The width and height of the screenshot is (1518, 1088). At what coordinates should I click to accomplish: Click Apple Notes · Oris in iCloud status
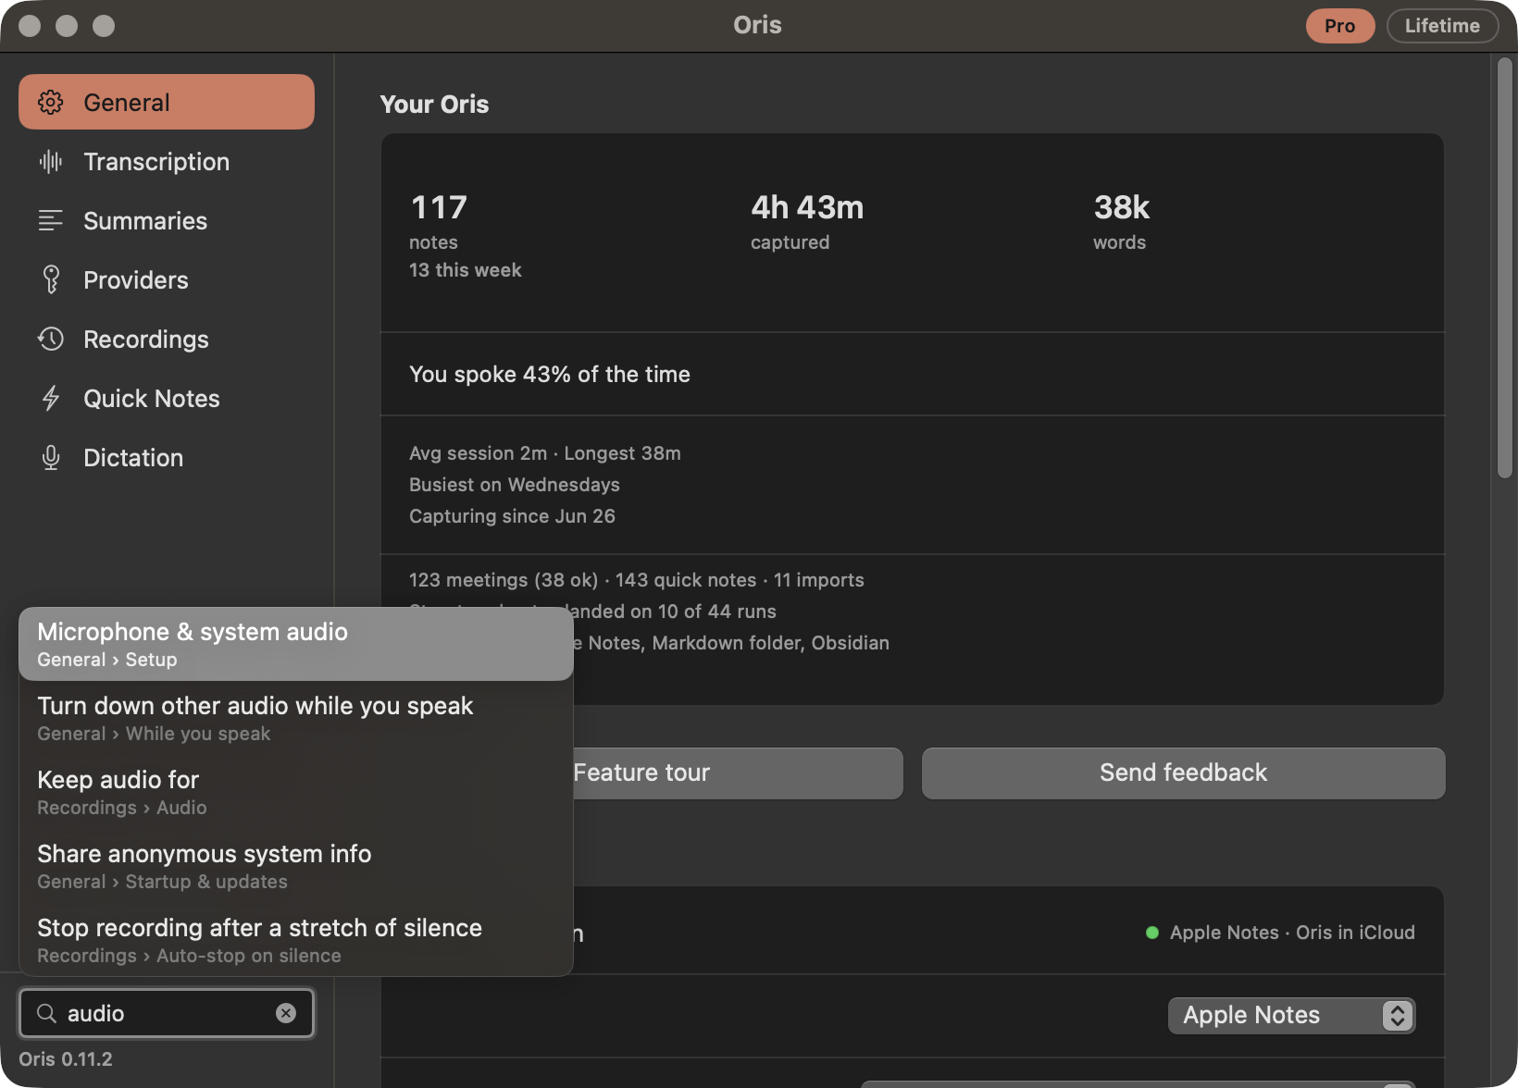point(1281,933)
